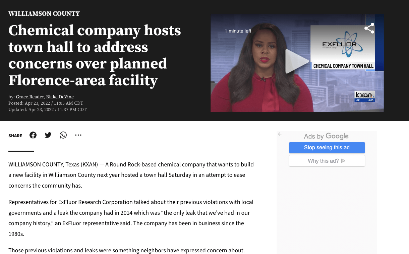
Task: Click the 'Ads by Google' label
Action: (326, 136)
